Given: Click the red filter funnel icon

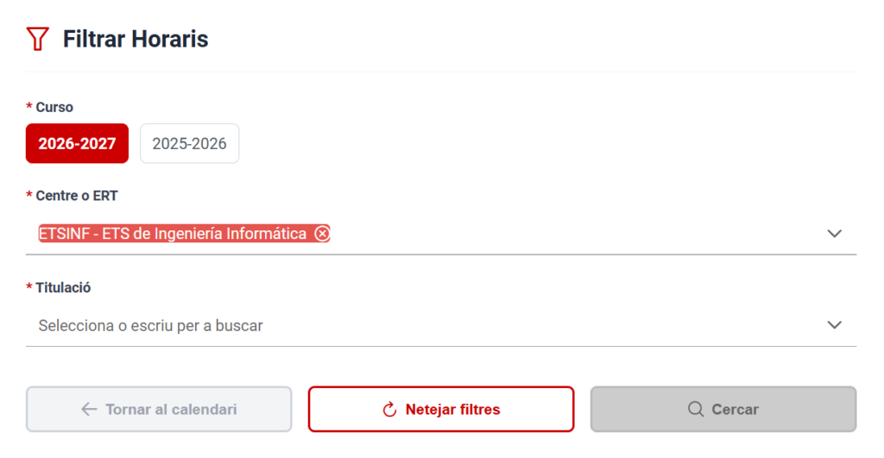Looking at the screenshot, I should (38, 39).
